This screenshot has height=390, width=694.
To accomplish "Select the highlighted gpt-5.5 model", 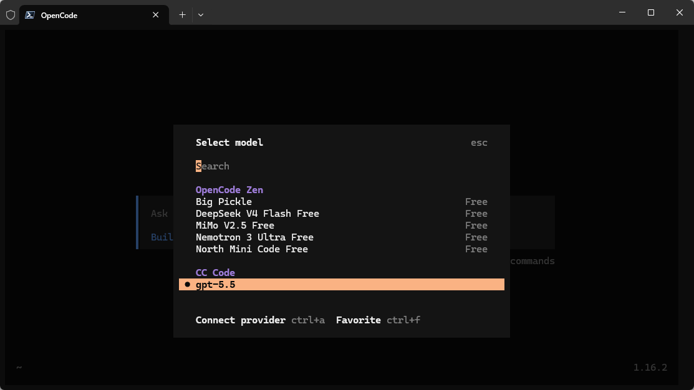I will click(x=341, y=284).
